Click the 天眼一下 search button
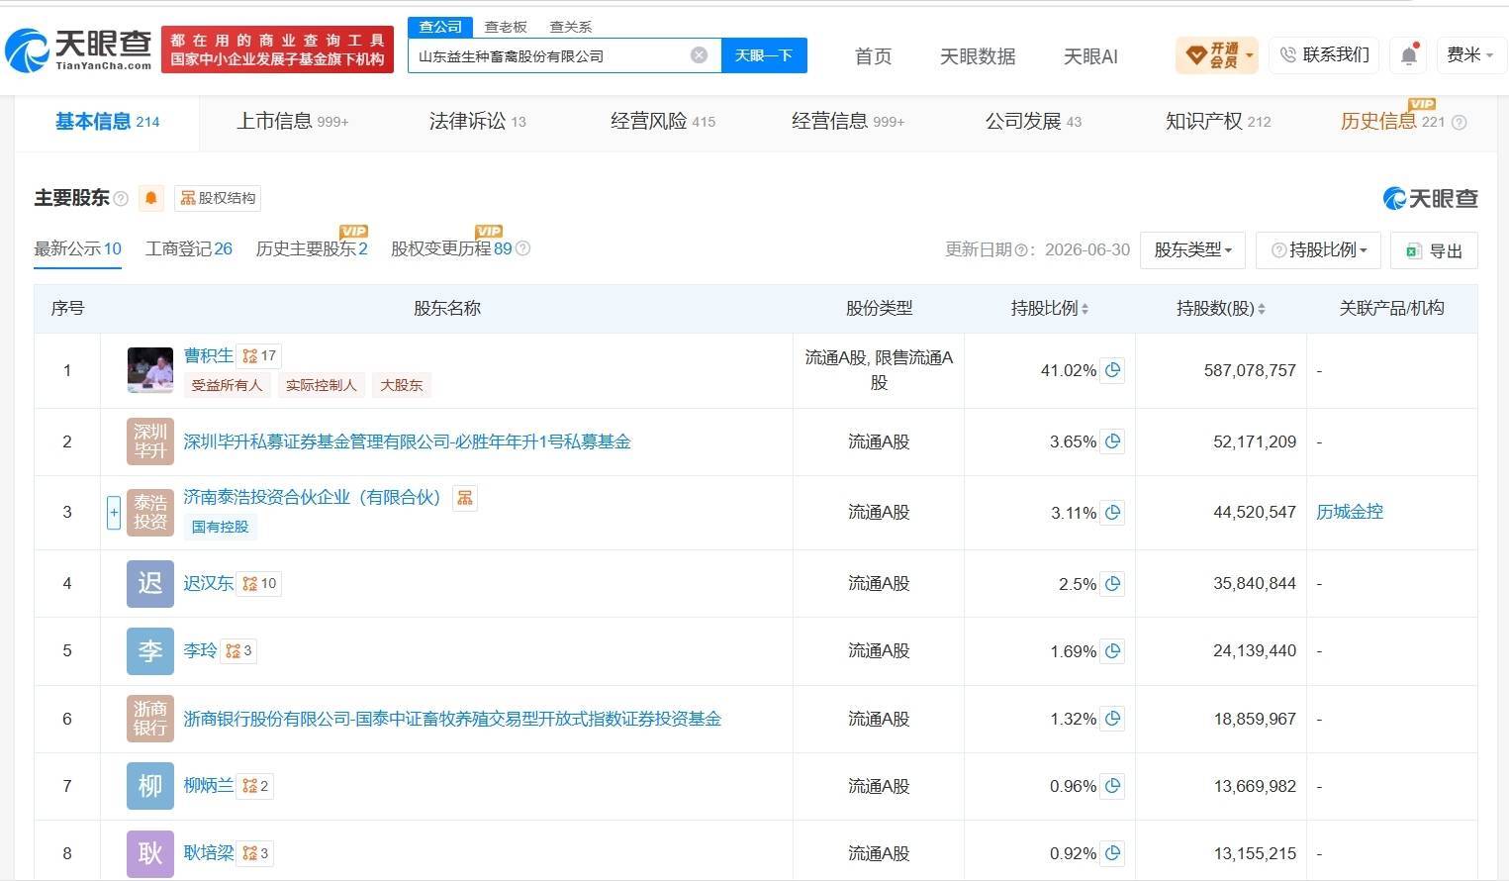 [764, 55]
